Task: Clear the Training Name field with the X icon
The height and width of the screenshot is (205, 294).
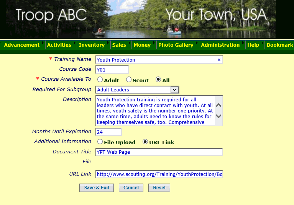Action: coord(219,60)
